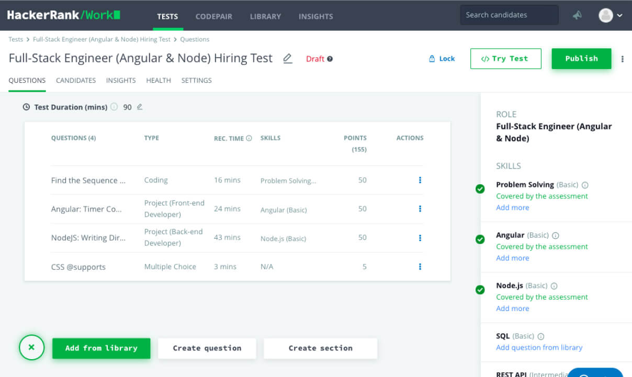Image resolution: width=632 pixels, height=377 pixels.
Task: Click Add from library button
Action: point(101,348)
